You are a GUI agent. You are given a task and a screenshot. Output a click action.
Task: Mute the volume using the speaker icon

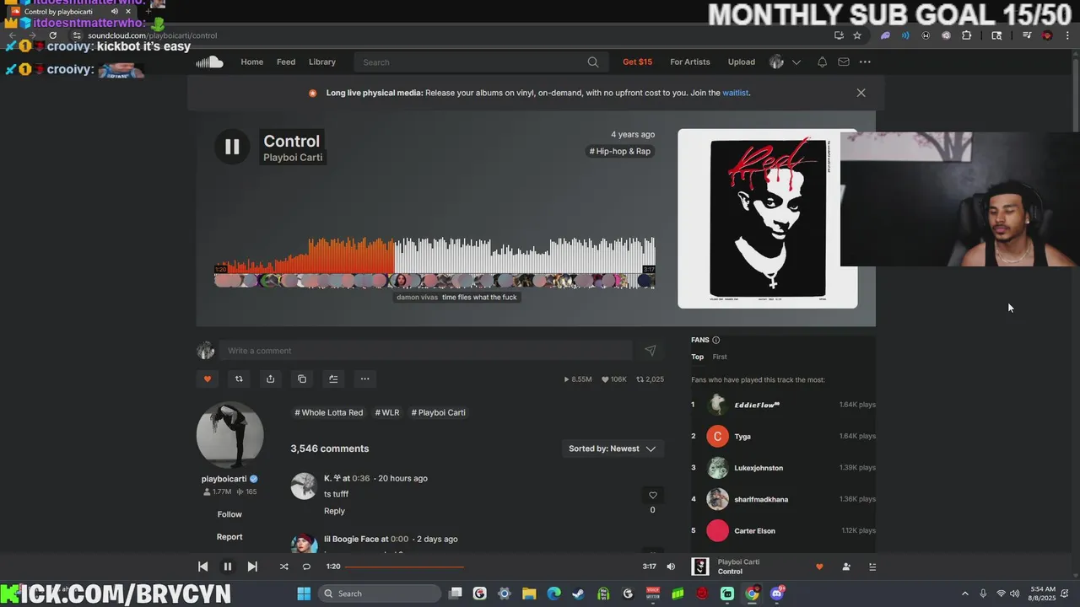tap(671, 567)
